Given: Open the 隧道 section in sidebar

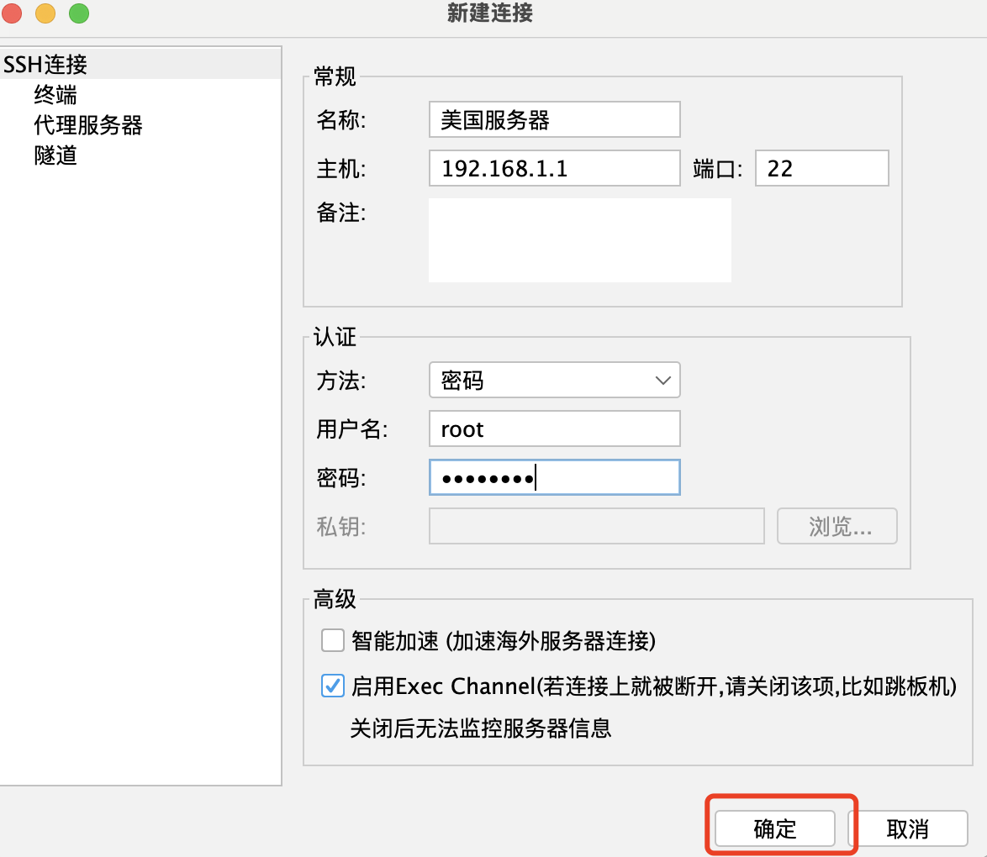Looking at the screenshot, I should tap(55, 155).
